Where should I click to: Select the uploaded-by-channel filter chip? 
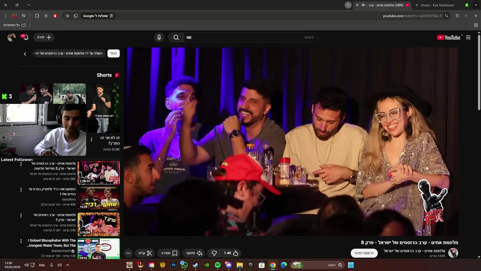(68, 53)
